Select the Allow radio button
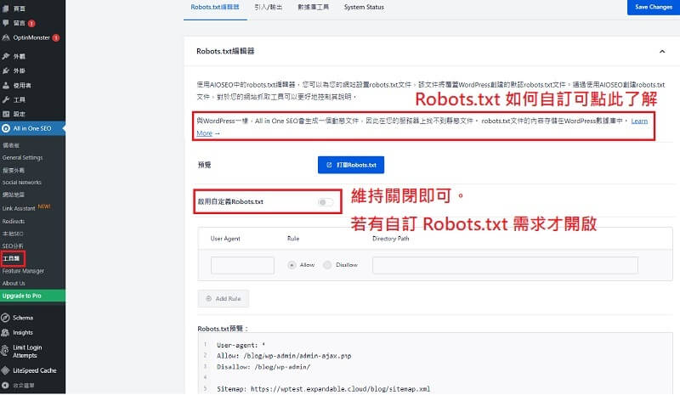Viewport: 680px width, 395px height. pos(292,265)
